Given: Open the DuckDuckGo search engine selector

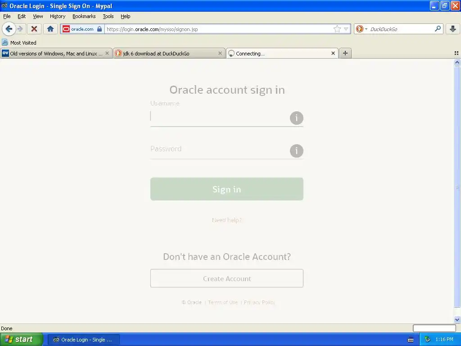Looking at the screenshot, I should [x=362, y=29].
